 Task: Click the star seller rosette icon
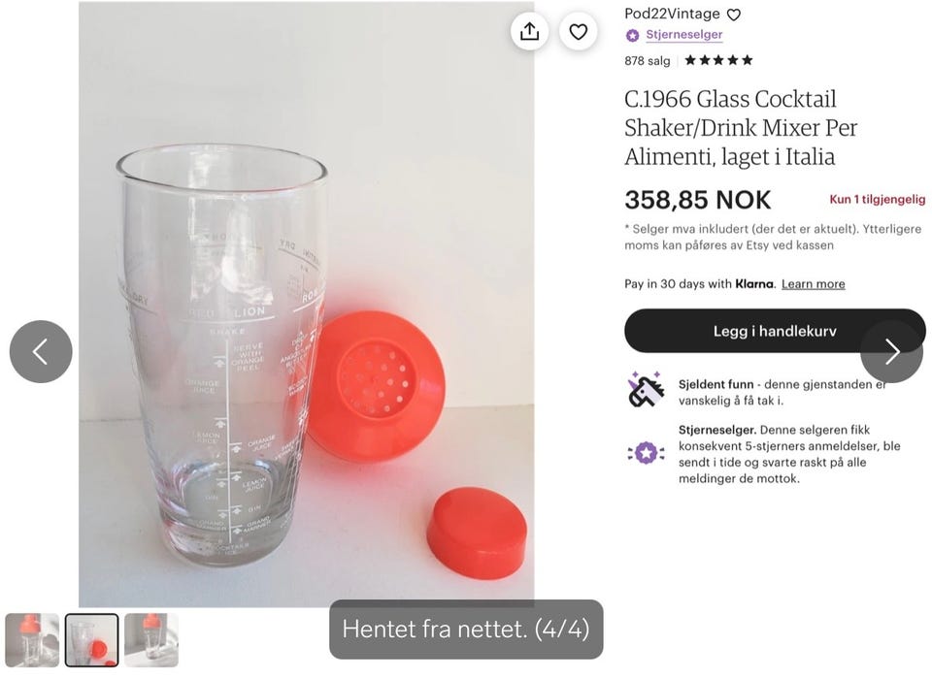point(646,451)
